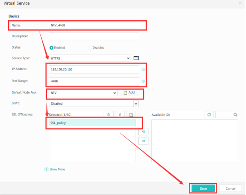Viewport: 246px width, 195px height.
Task: Click the IP Address input field
Action: click(94, 69)
